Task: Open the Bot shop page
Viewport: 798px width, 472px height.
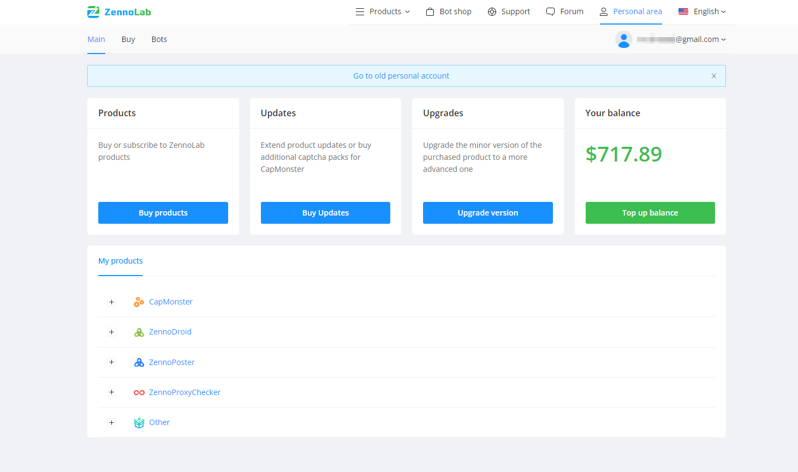Action: point(455,11)
